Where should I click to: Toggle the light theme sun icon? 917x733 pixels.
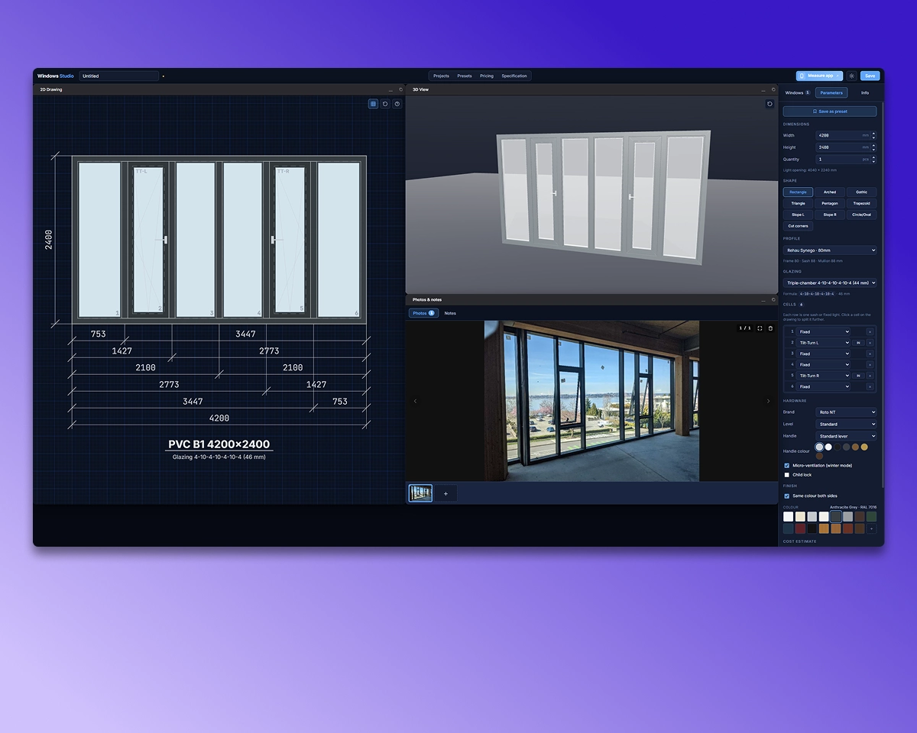(851, 76)
